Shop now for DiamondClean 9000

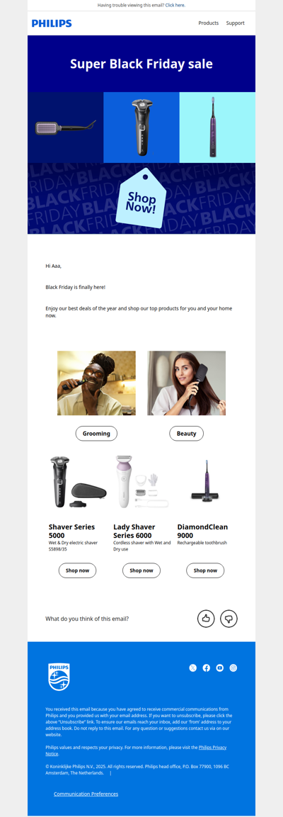pyautogui.click(x=205, y=570)
